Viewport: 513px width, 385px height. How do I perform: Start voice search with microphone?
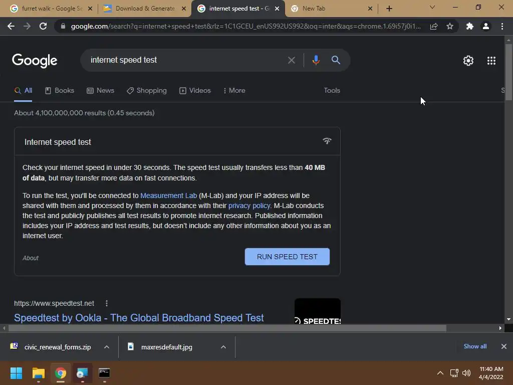[316, 60]
